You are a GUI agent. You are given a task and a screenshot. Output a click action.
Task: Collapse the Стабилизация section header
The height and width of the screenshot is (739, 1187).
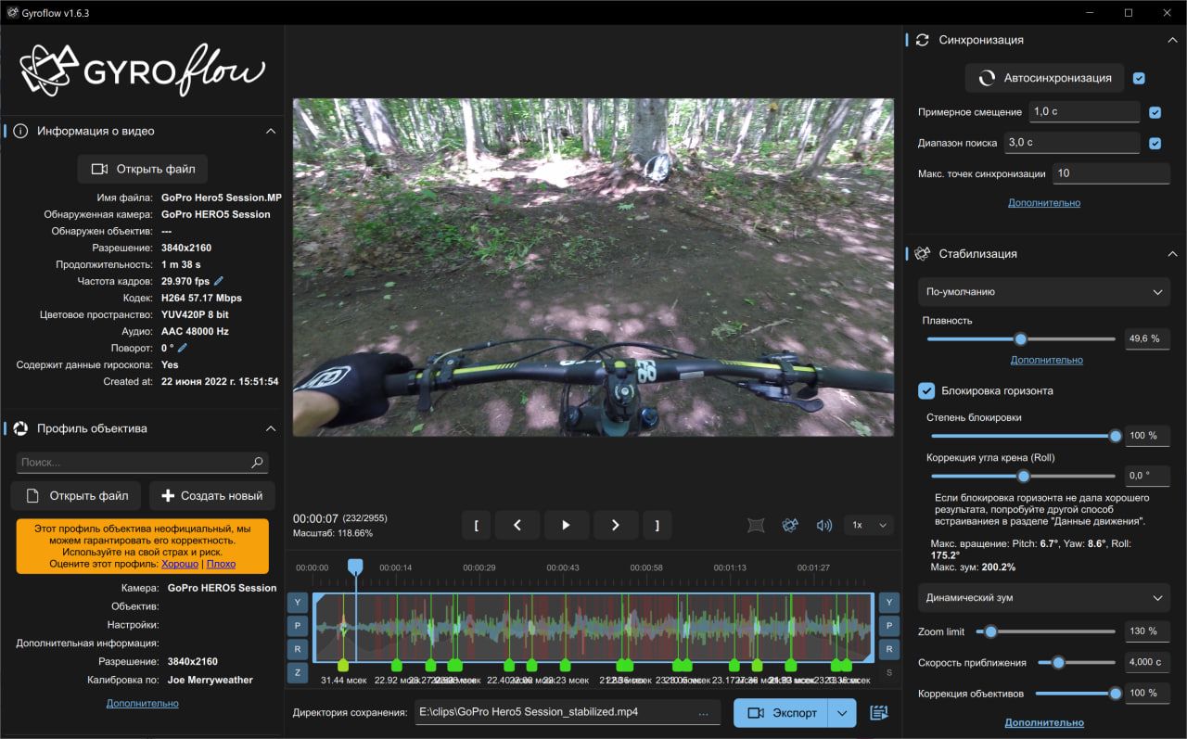pos(1171,254)
